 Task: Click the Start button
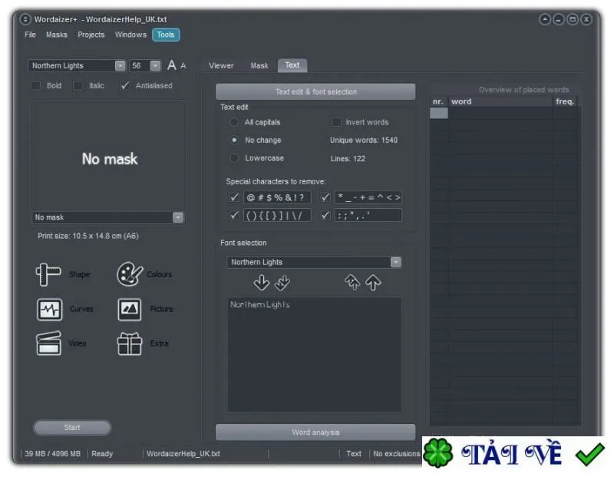click(x=72, y=428)
